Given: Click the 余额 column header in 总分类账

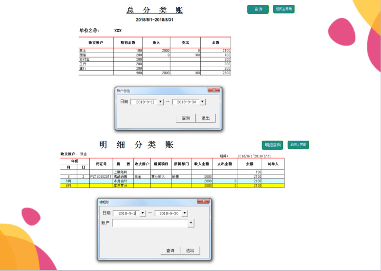Looking at the screenshot, I should coord(215,43).
